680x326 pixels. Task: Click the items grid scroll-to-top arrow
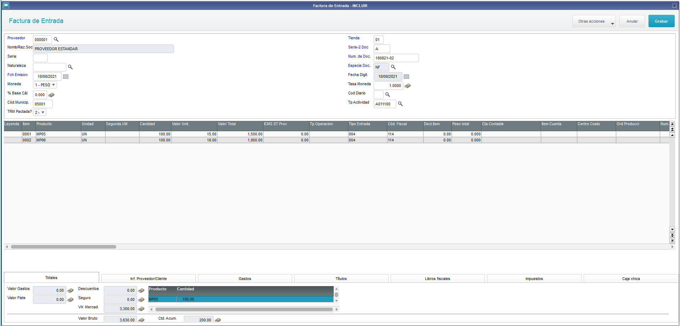pos(672,124)
